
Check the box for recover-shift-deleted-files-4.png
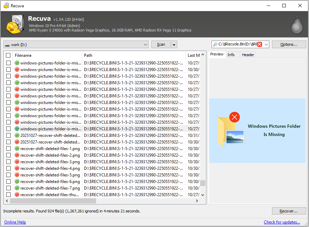click(x=8, y=168)
